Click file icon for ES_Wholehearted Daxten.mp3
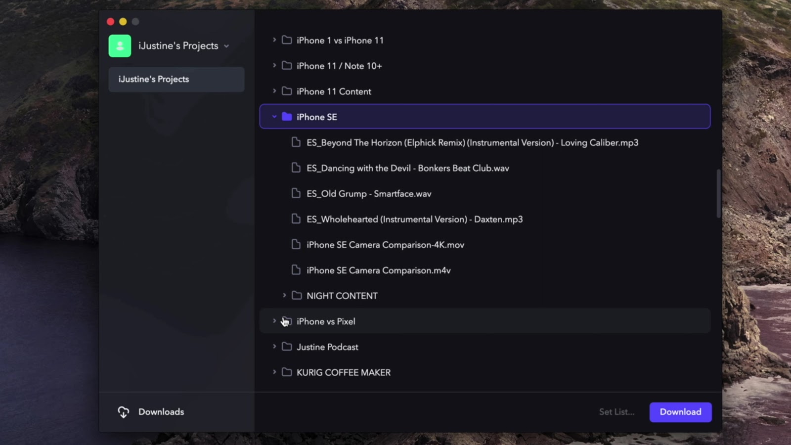The width and height of the screenshot is (791, 445). click(296, 219)
